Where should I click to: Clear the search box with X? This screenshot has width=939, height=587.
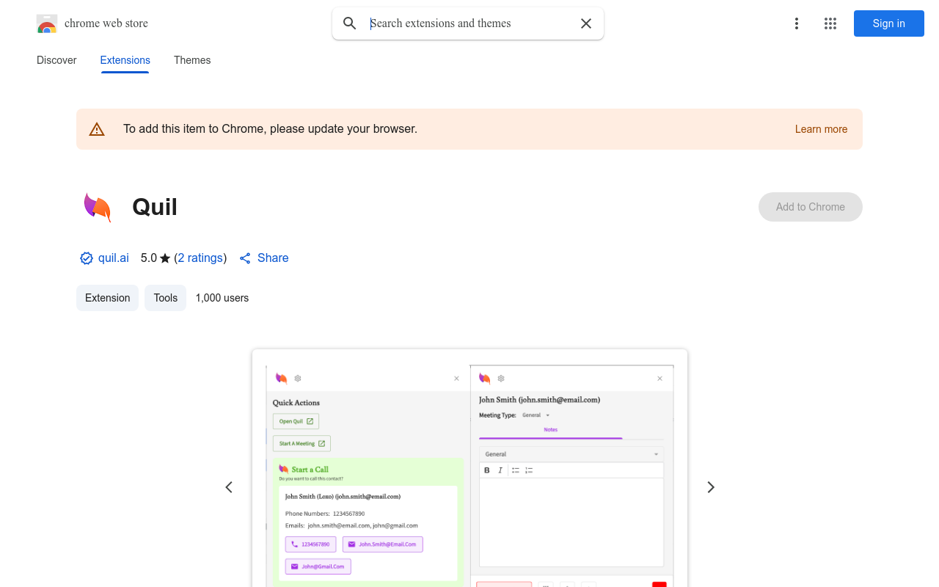586,23
